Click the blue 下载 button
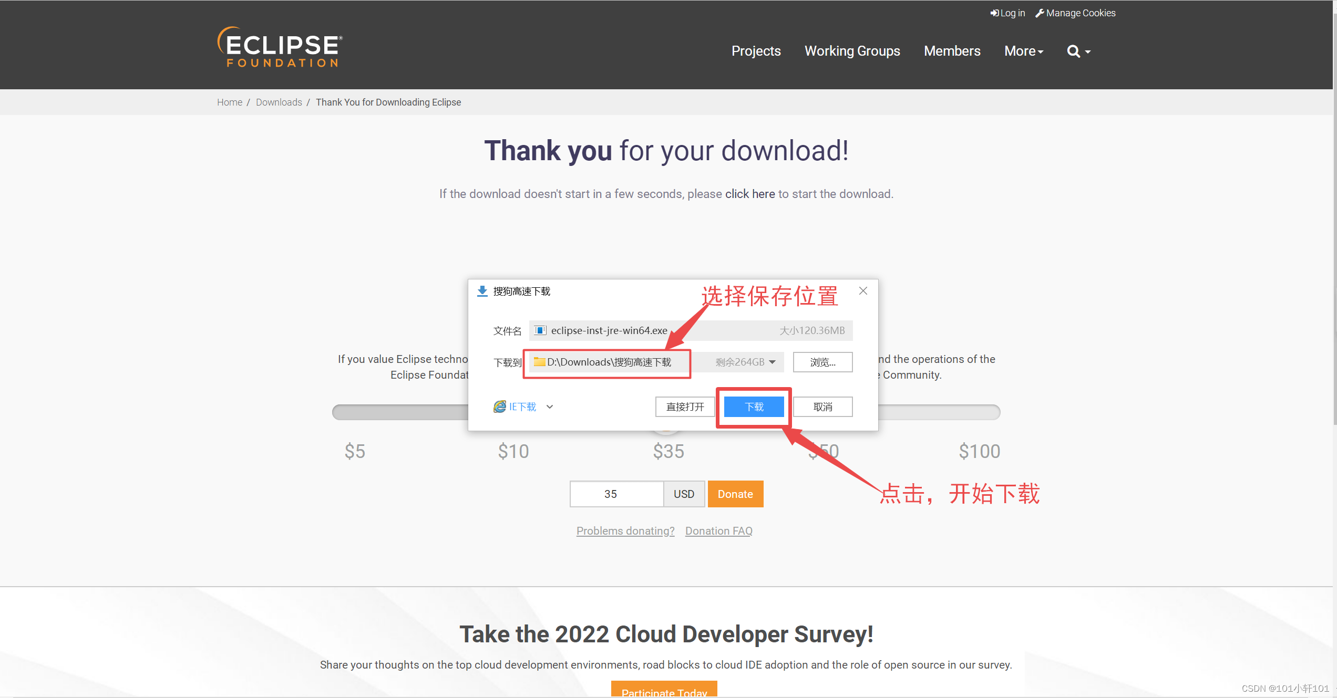The width and height of the screenshot is (1337, 698). coord(754,407)
